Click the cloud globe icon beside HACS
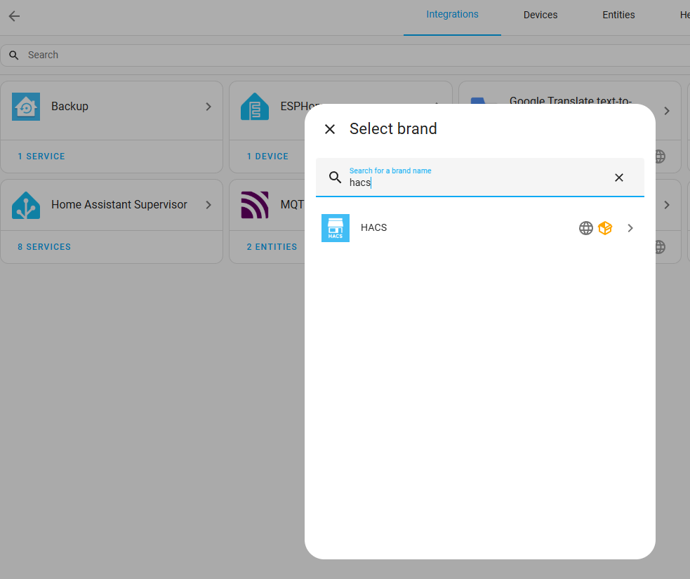Image resolution: width=690 pixels, height=579 pixels. pos(585,228)
